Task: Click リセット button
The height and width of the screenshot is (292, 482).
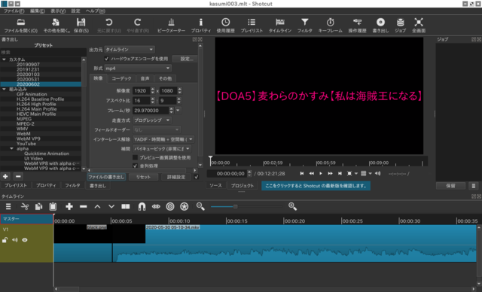Action: [143, 177]
